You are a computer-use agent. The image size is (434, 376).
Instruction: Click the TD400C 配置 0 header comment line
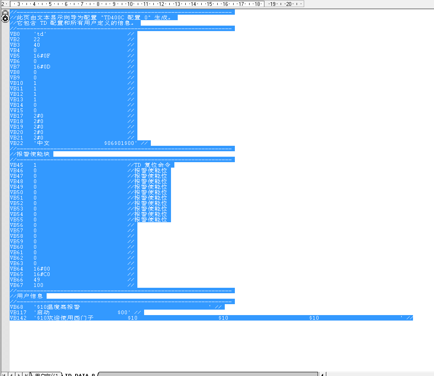94,17
